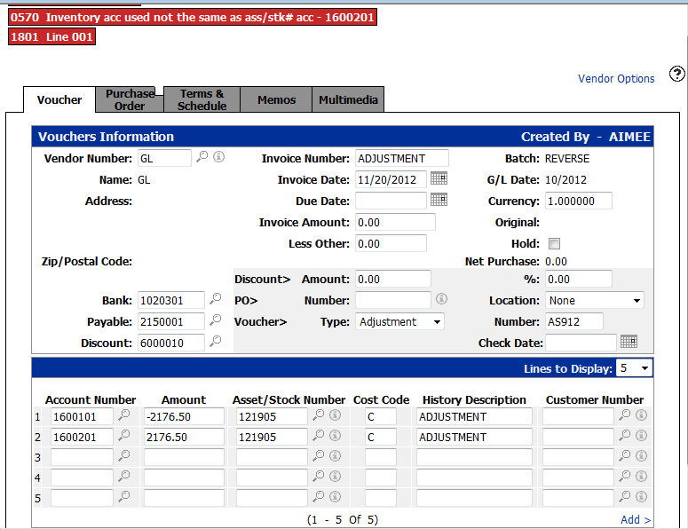Expand Lines to Display dropdown
Viewport: 688px width, 529px height.
634,367
